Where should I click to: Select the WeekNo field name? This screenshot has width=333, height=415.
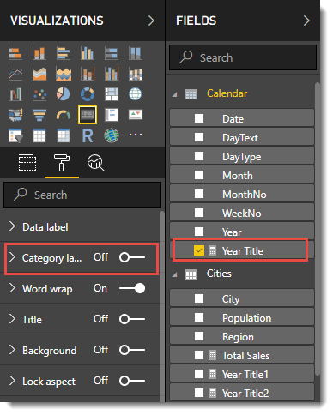tap(242, 214)
